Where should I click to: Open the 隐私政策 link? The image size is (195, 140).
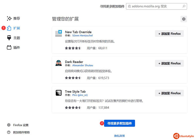coord(120,136)
